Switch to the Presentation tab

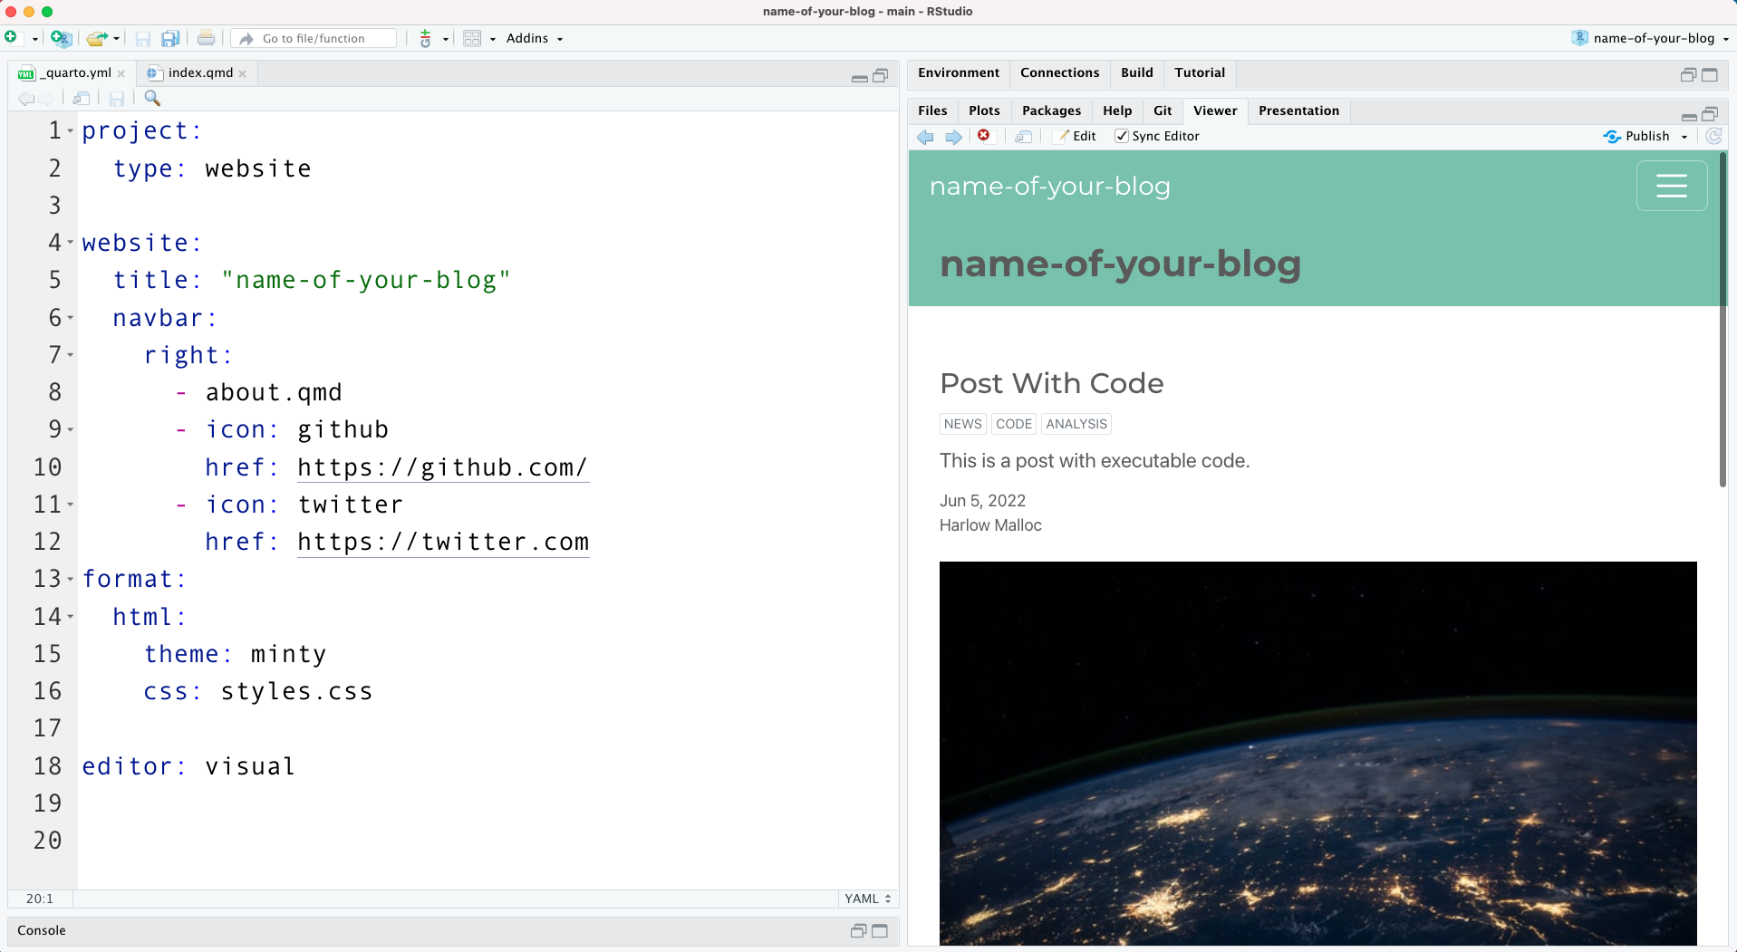click(1298, 111)
